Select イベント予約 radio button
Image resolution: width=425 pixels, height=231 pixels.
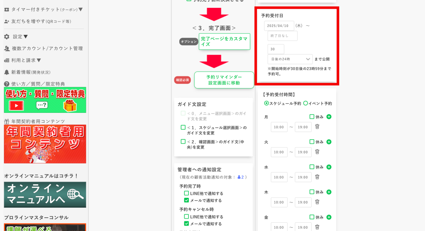[x=305, y=103]
